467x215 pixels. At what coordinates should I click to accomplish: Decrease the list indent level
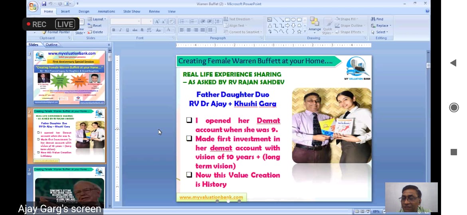point(203,21)
